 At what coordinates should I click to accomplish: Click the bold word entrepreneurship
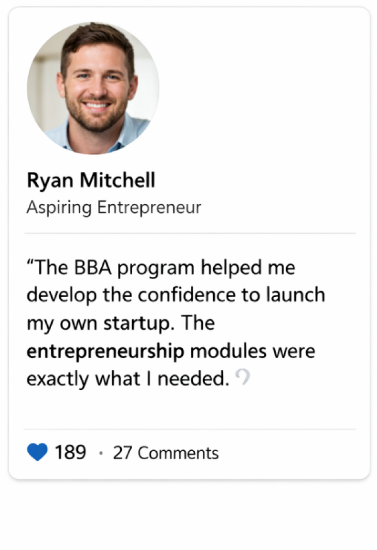106,351
